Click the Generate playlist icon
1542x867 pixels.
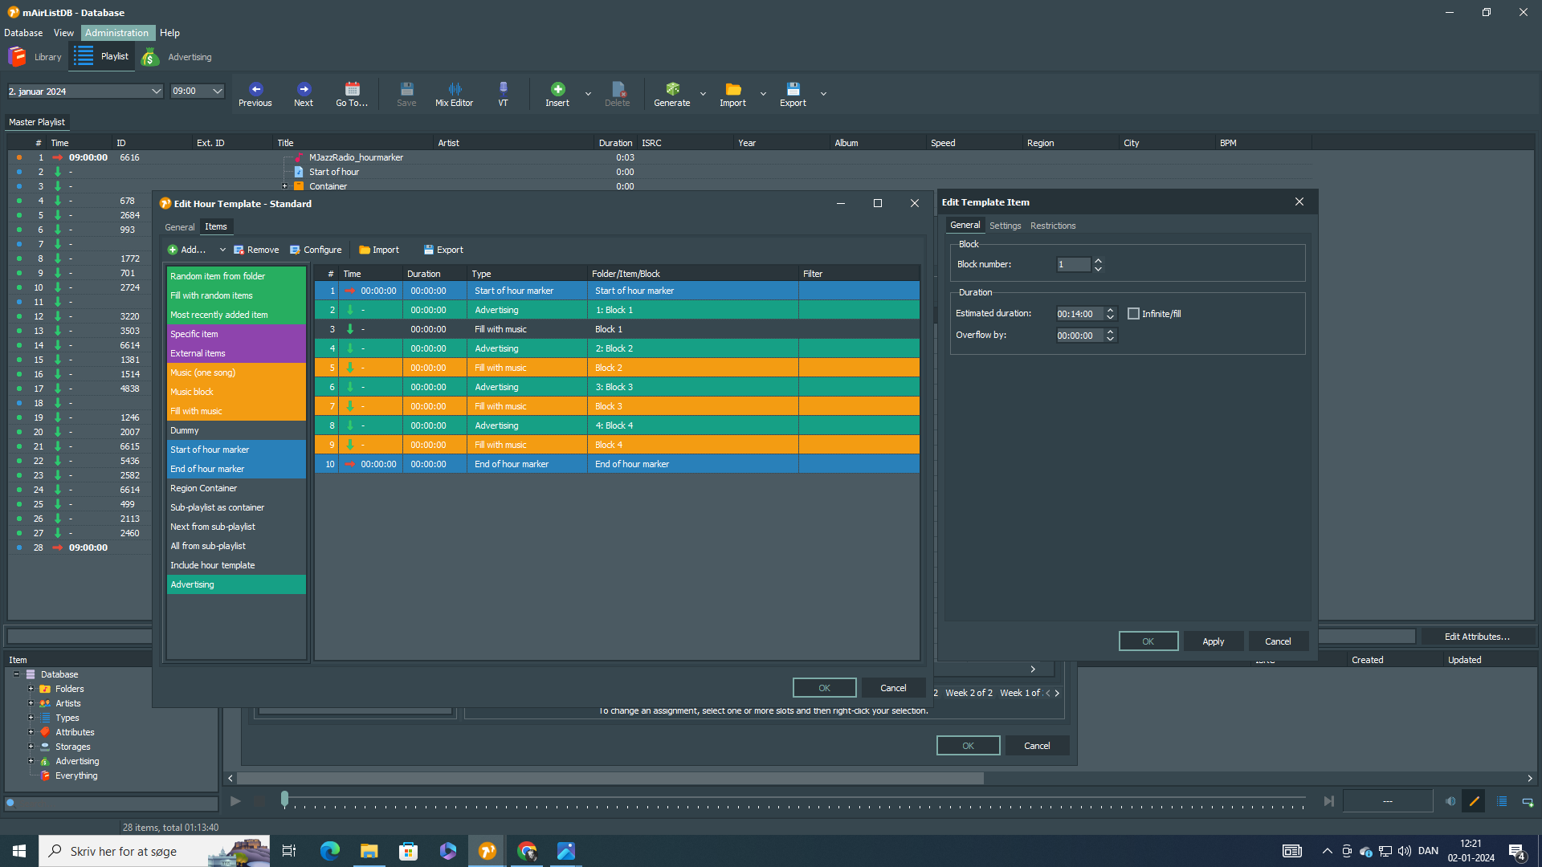(672, 89)
